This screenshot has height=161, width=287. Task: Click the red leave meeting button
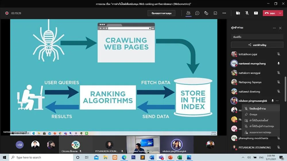pyautogui.click(x=270, y=13)
